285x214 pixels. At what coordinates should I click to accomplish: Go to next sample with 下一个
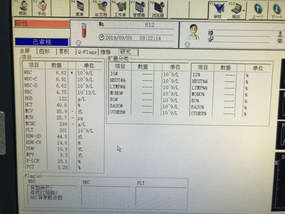pyautogui.click(x=277, y=10)
